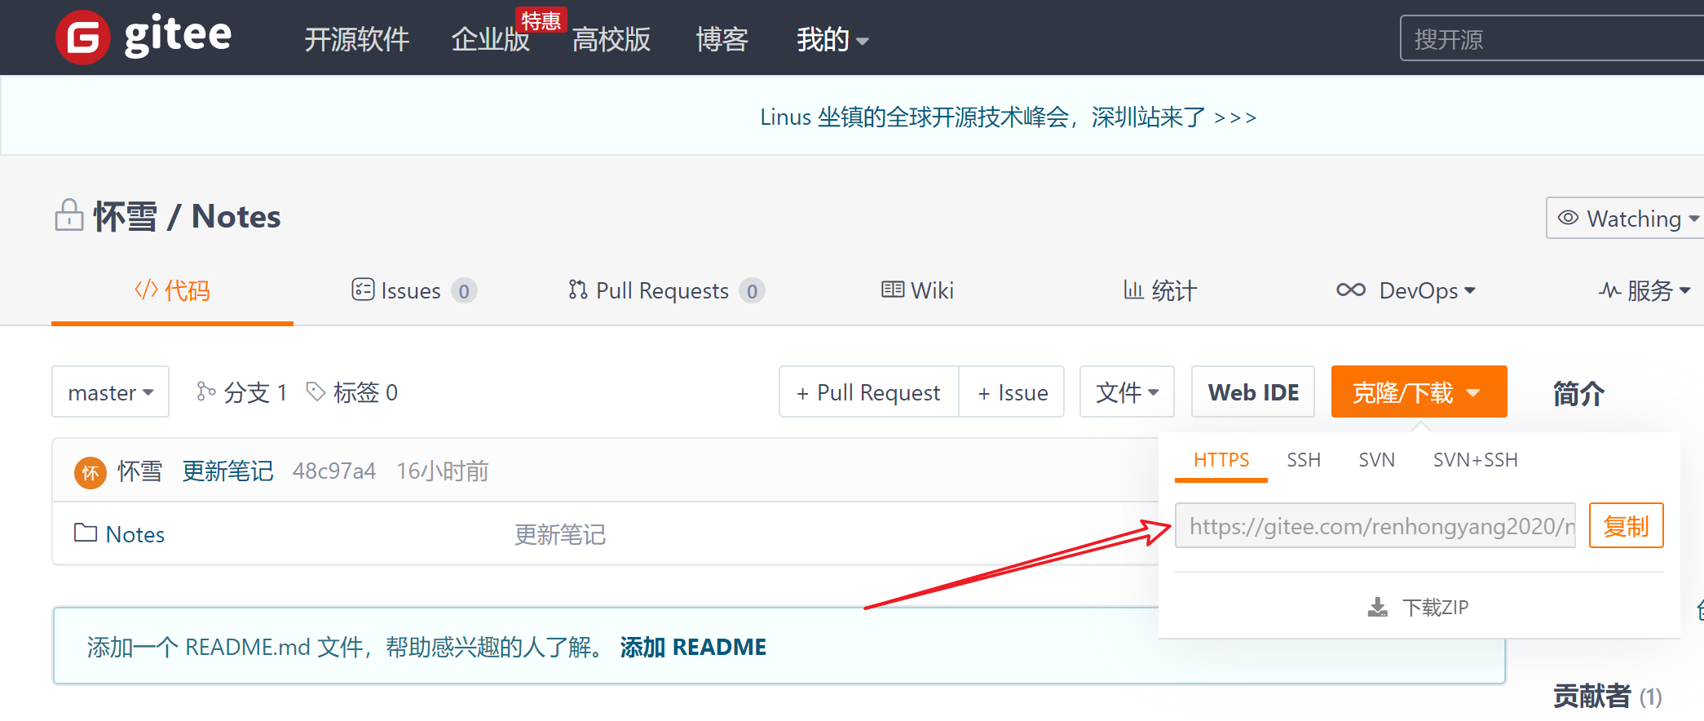This screenshot has width=1704, height=721.
Task: Open the Wiki tab
Action: (x=917, y=291)
